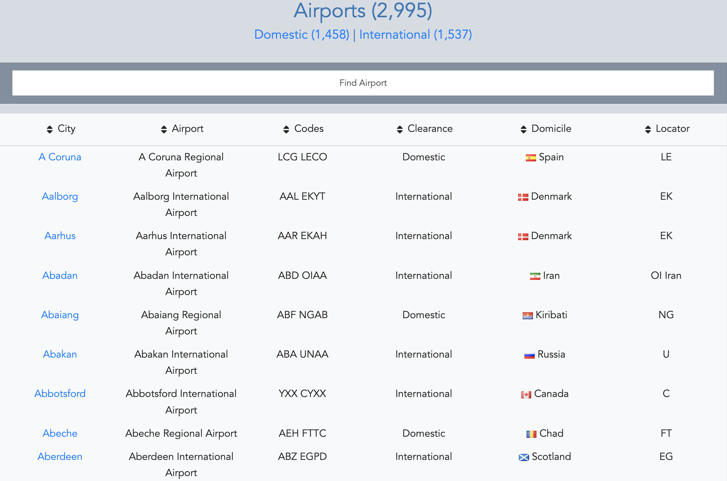Open the Aalborg city link
The width and height of the screenshot is (727, 481).
pyautogui.click(x=60, y=197)
